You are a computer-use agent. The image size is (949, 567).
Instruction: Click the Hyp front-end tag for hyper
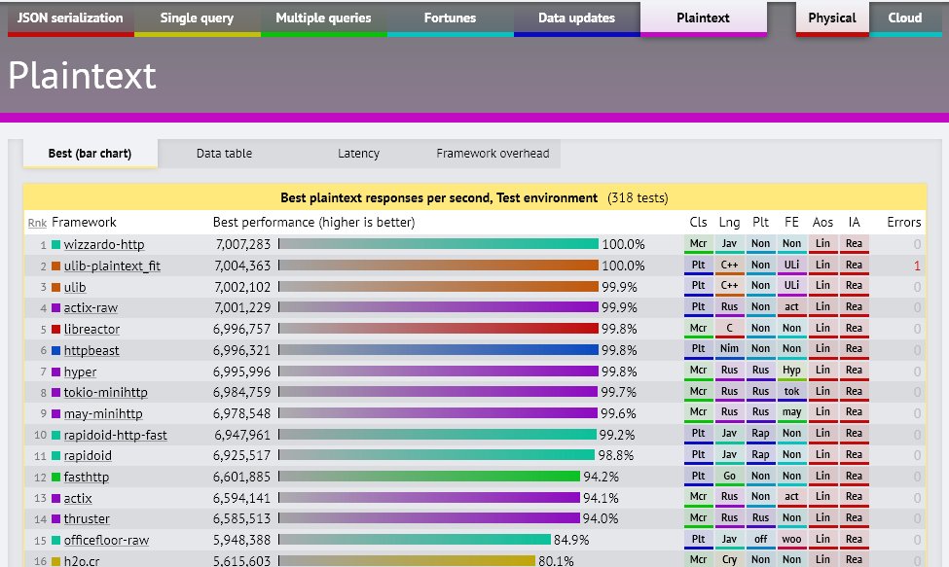[x=791, y=371]
